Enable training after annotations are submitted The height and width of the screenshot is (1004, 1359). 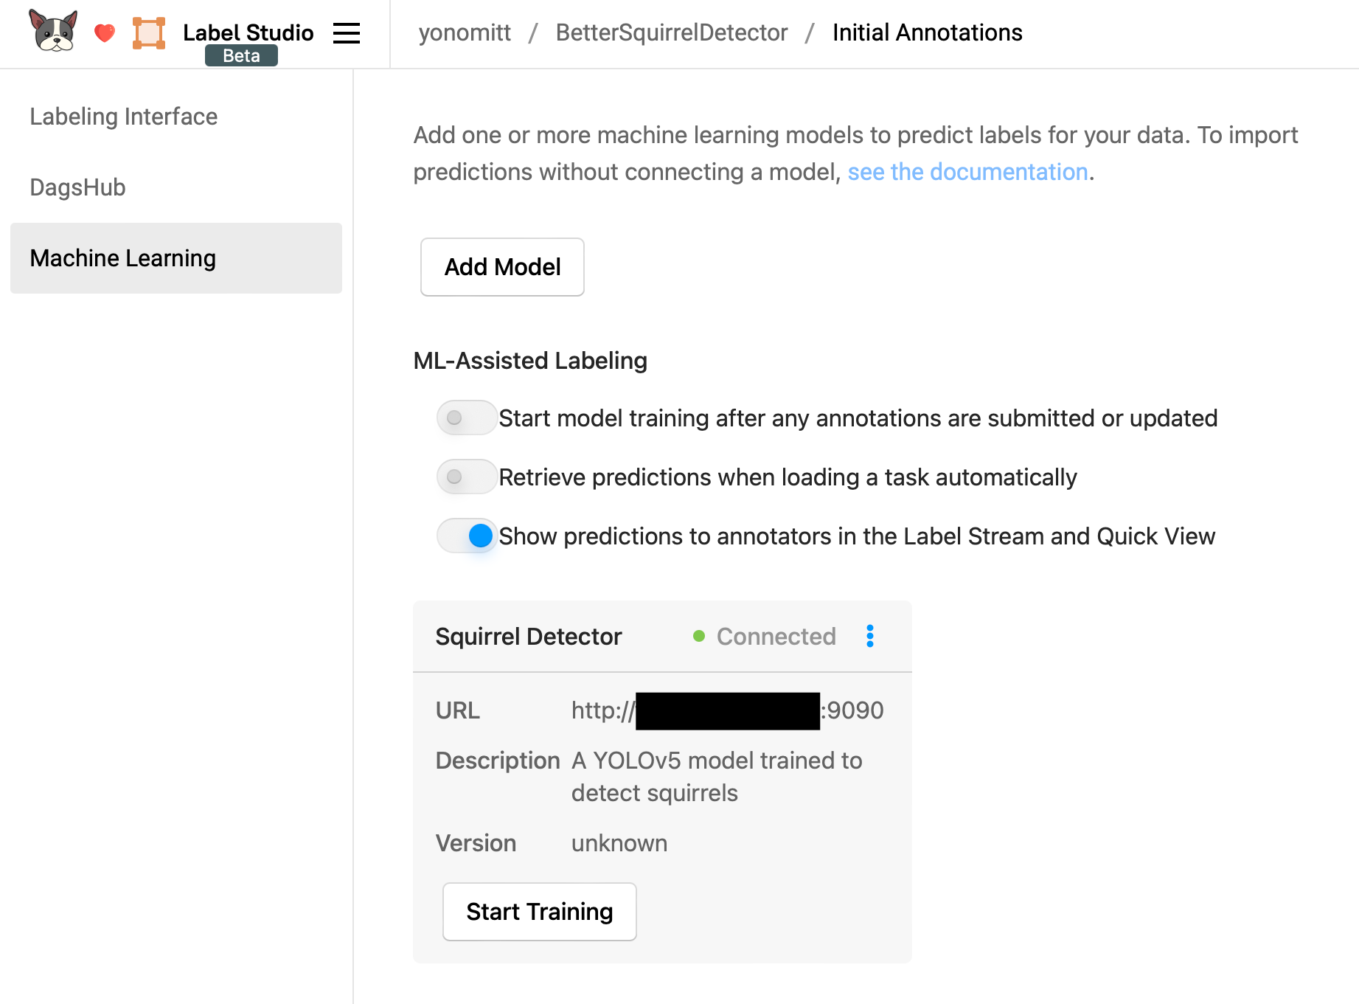click(466, 418)
